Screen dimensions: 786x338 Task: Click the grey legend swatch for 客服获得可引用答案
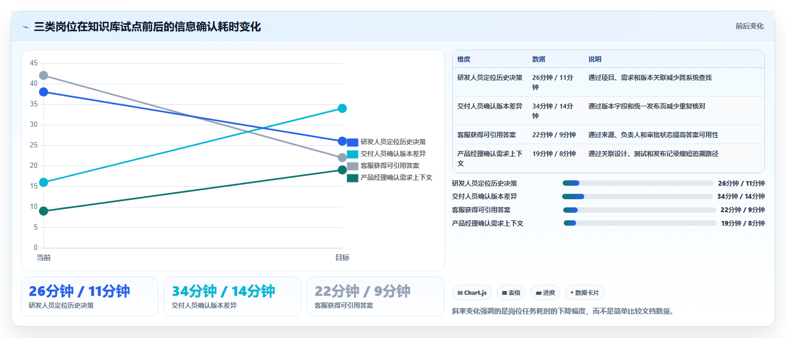(352, 166)
